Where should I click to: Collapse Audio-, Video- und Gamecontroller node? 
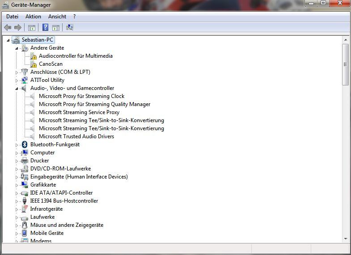coord(17,89)
